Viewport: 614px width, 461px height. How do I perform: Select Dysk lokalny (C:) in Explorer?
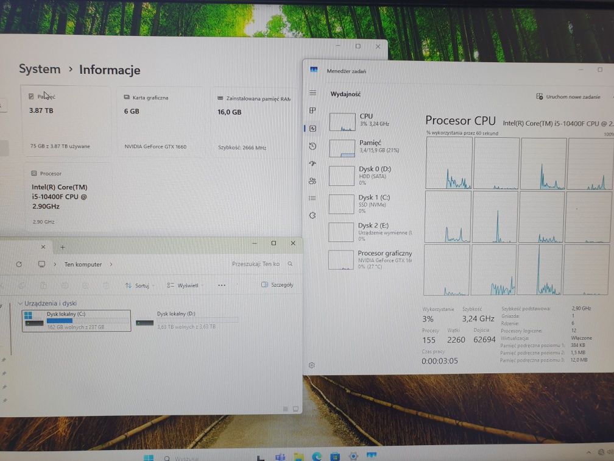[76, 320]
